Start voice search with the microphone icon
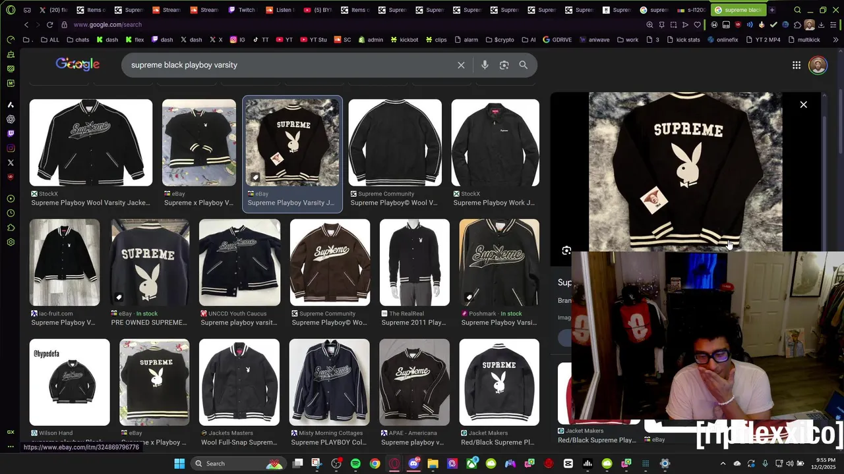Screen dimensions: 844x474 (x=485, y=65)
